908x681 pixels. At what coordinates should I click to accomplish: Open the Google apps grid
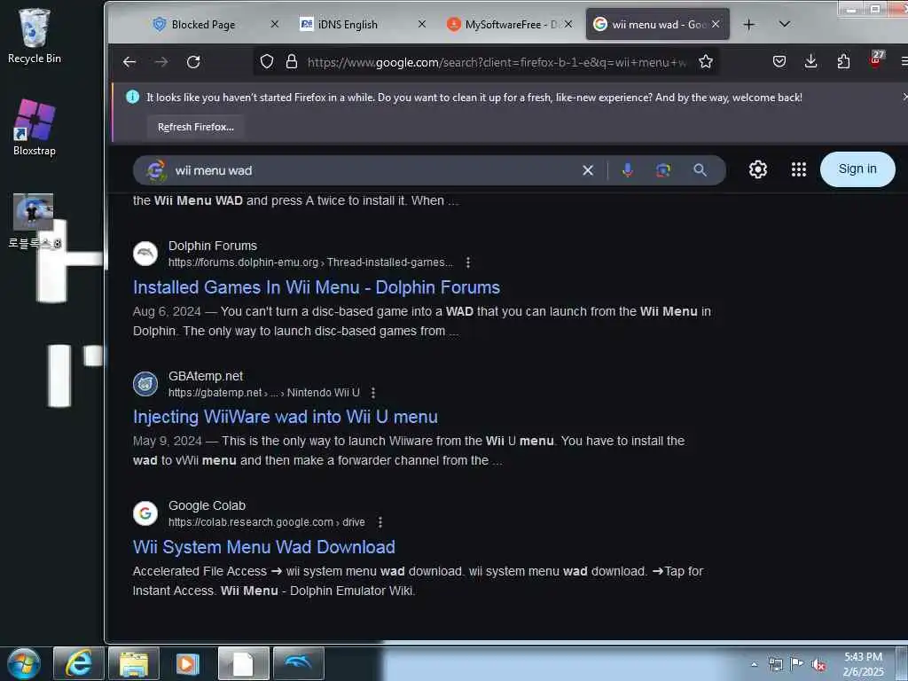pos(799,169)
